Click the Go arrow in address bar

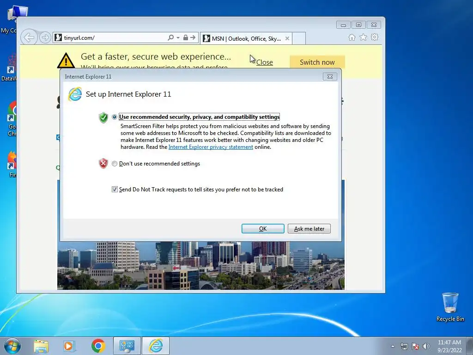click(x=193, y=37)
